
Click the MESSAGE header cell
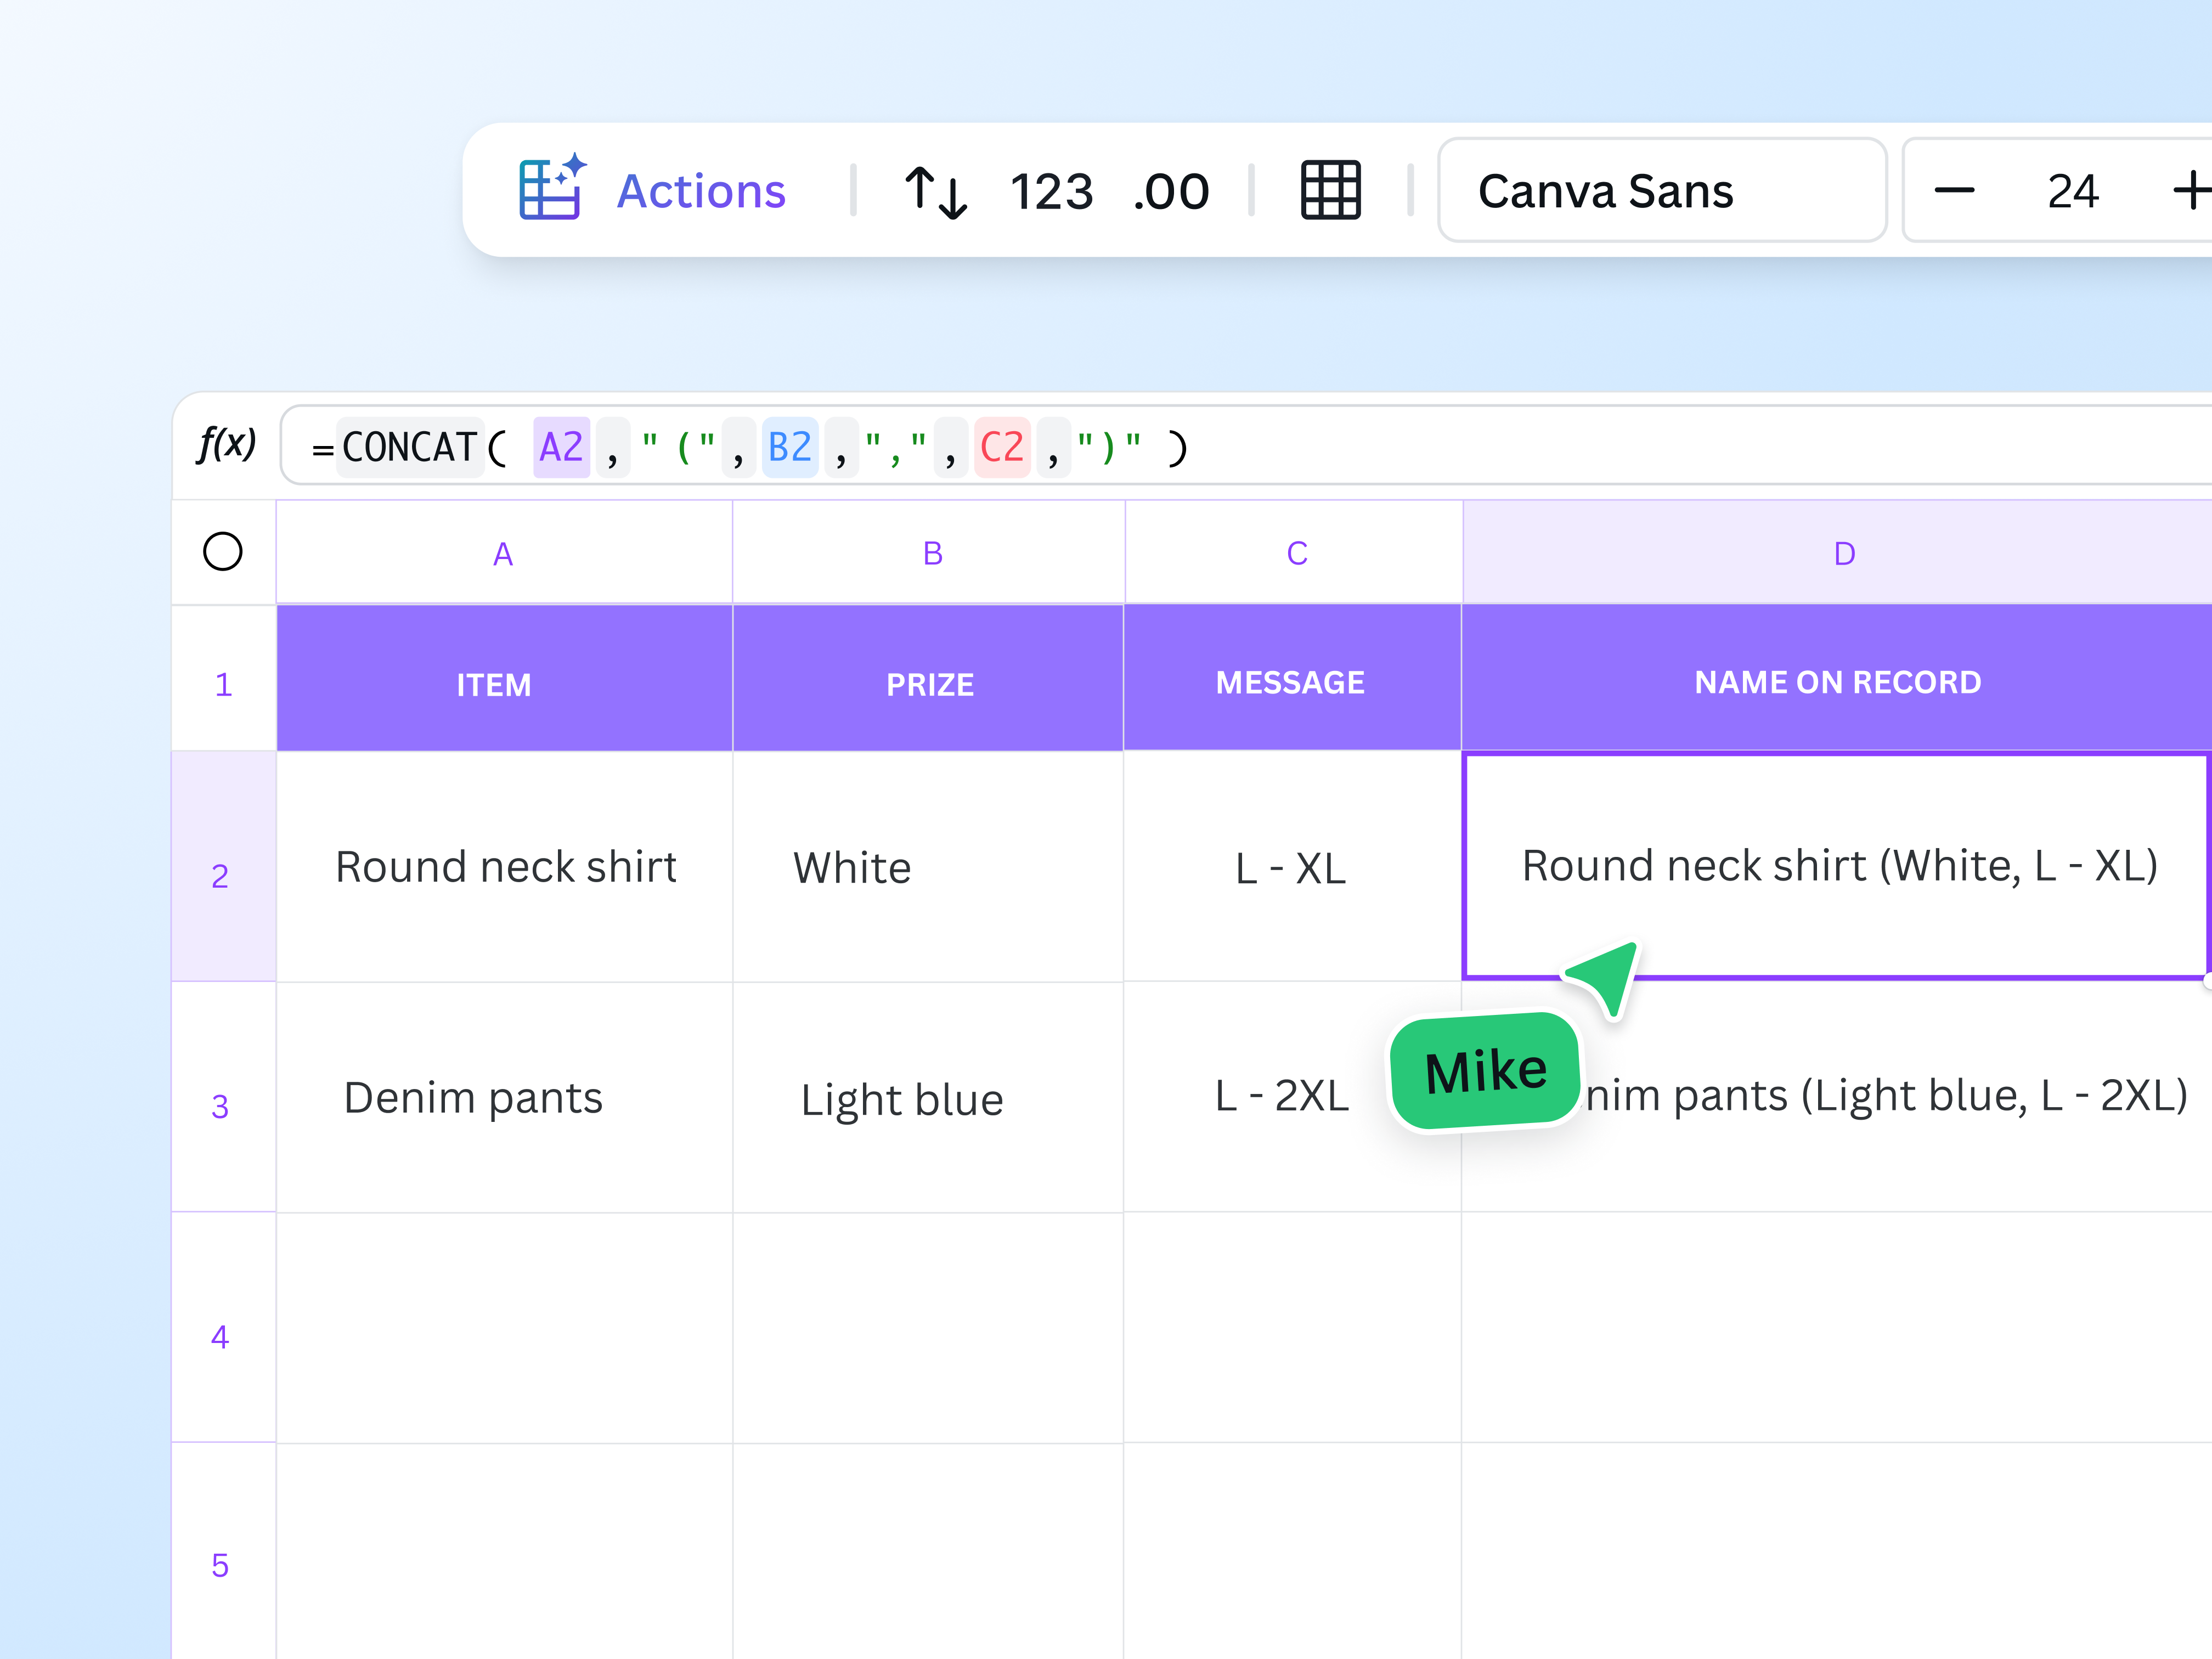click(x=1293, y=678)
